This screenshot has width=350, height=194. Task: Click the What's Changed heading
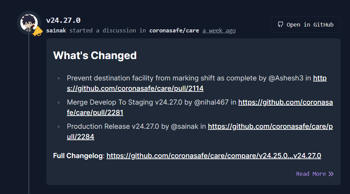click(x=95, y=55)
